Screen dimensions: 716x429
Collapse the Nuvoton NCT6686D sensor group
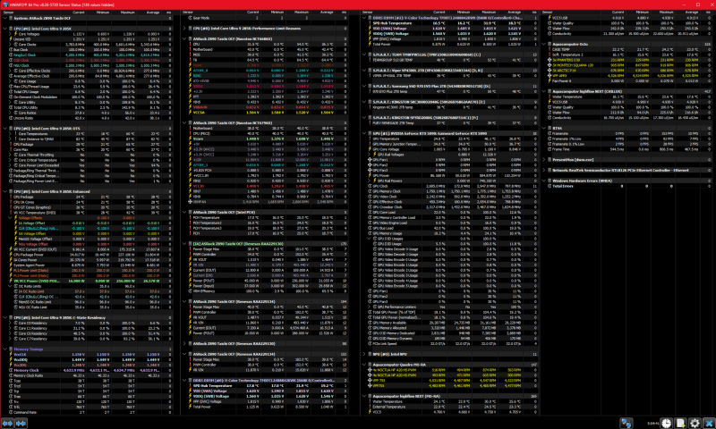click(x=184, y=38)
